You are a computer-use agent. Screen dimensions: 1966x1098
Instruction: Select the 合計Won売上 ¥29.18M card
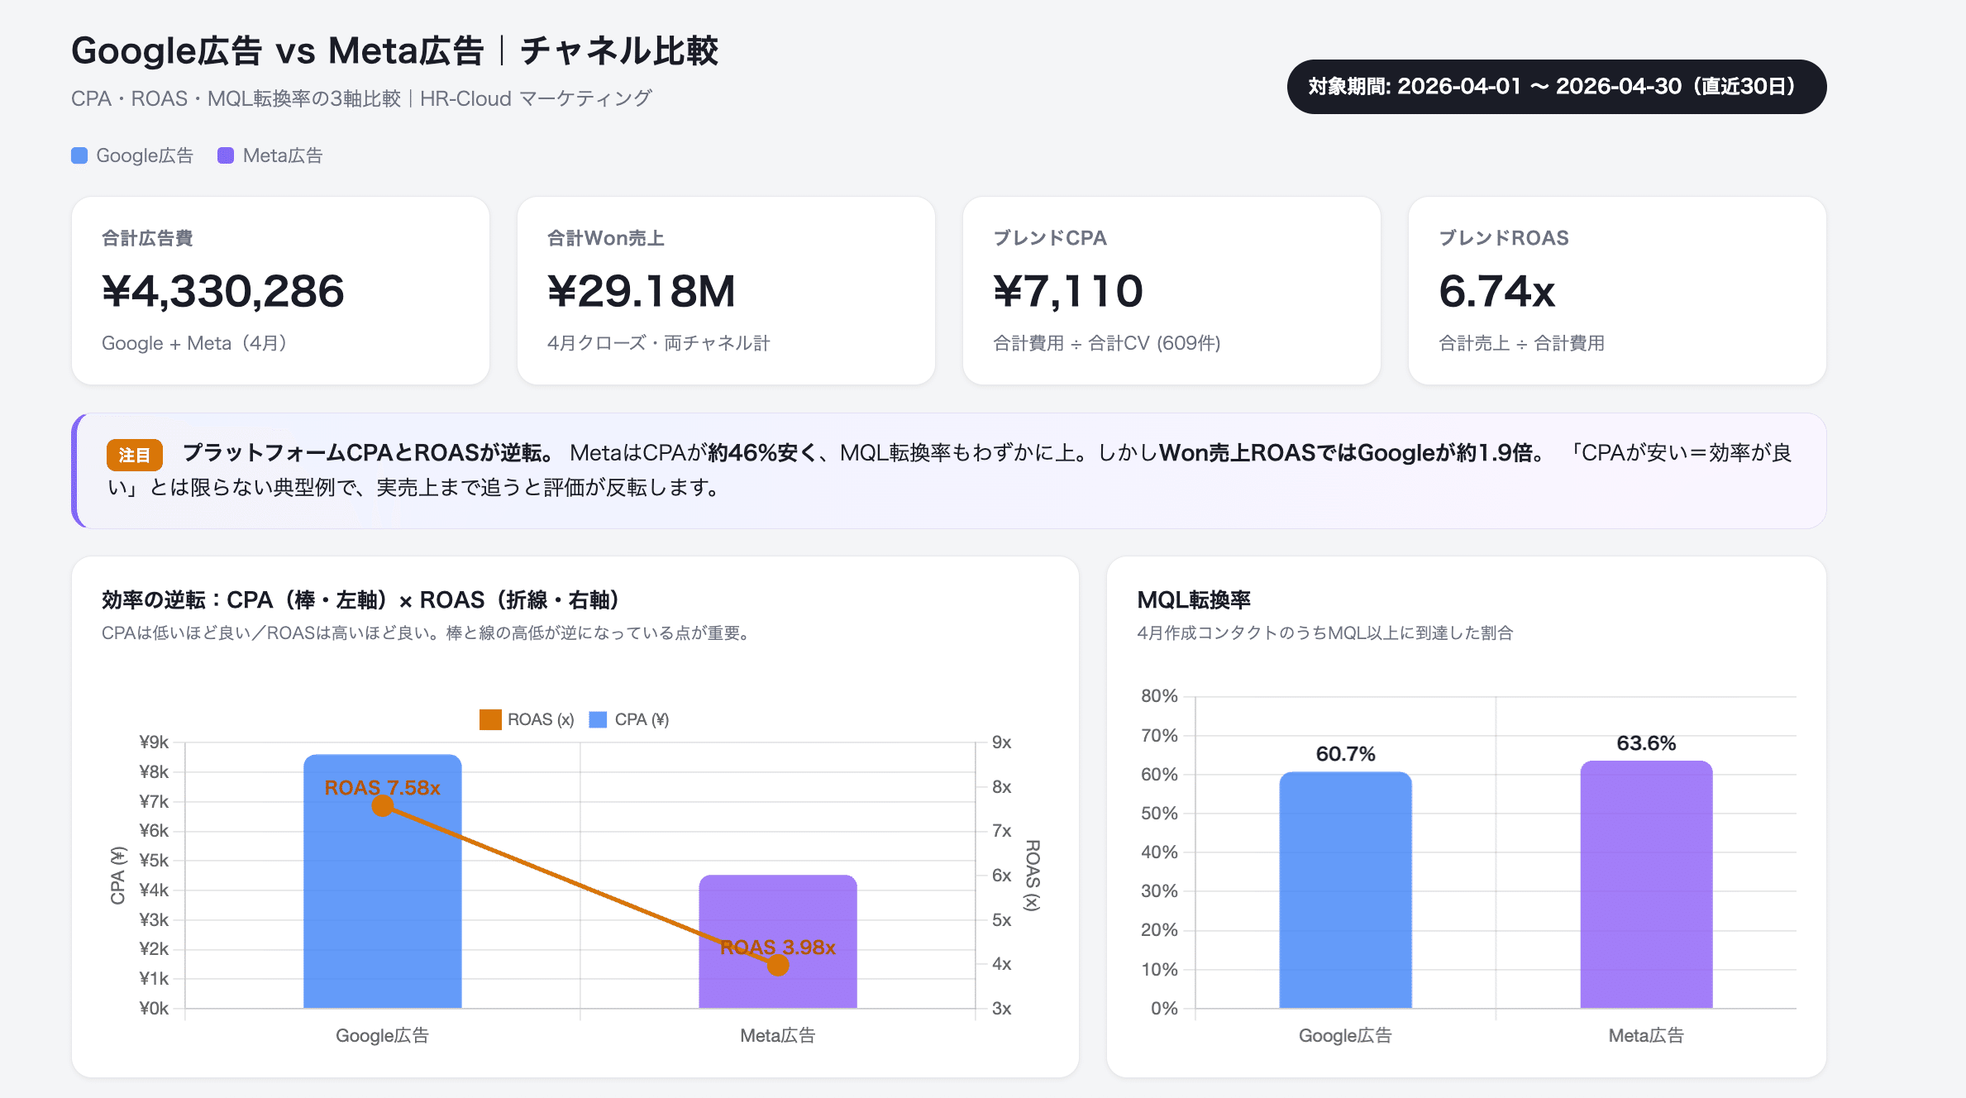pyautogui.click(x=726, y=290)
